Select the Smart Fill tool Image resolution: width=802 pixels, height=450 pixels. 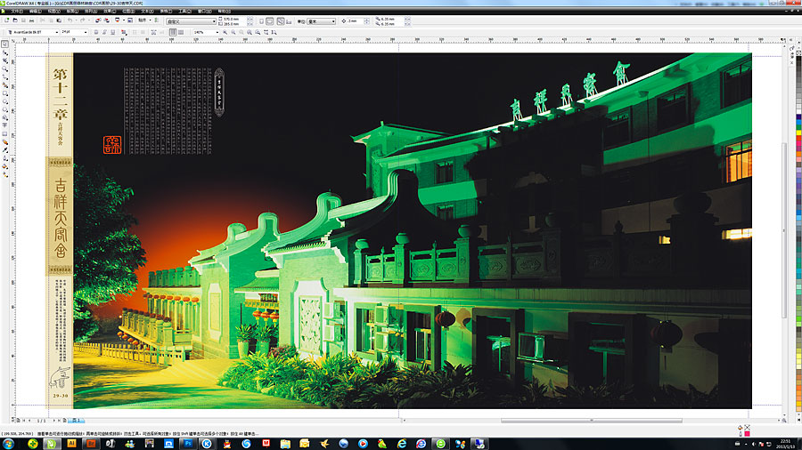(x=5, y=84)
